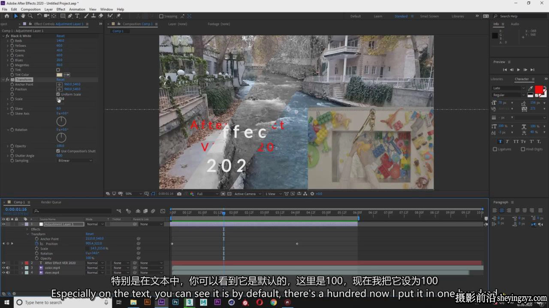Select the Eraser tool

101,16
